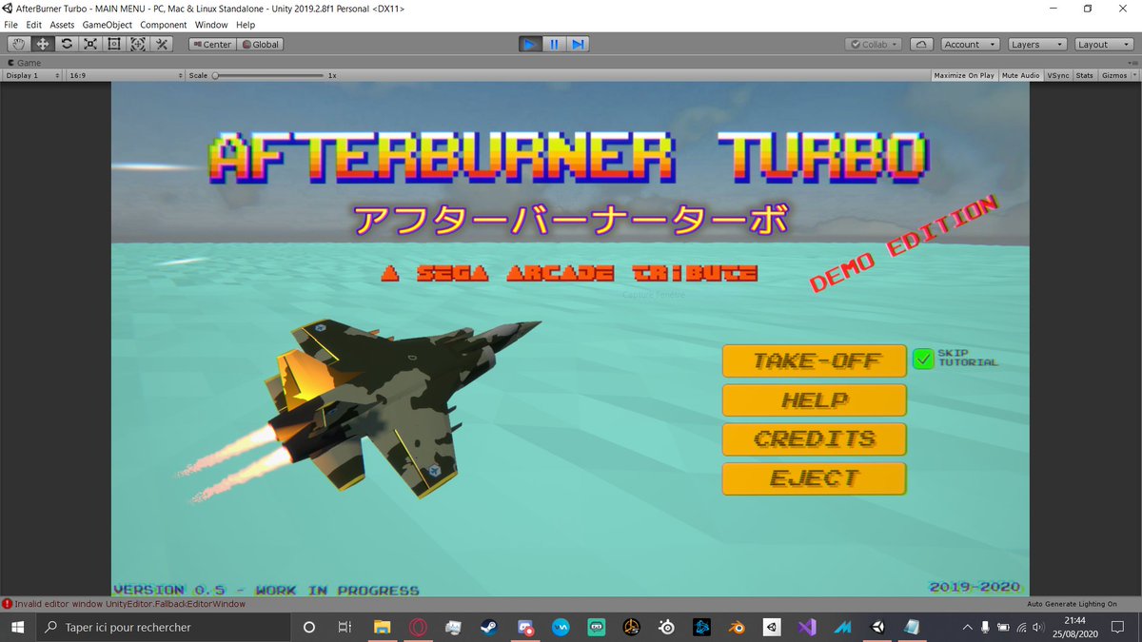
Task: Open Steam from taskbar
Action: pos(488,627)
